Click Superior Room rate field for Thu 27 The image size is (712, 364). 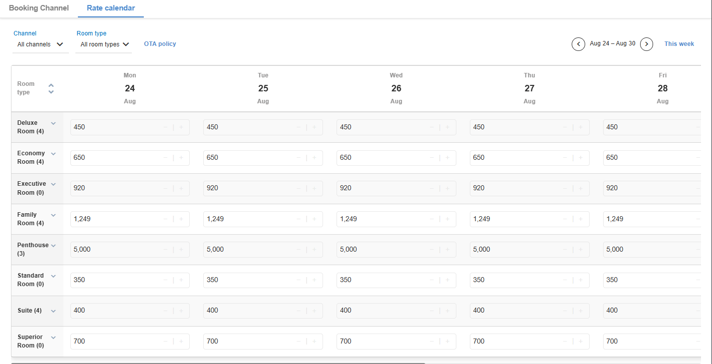pyautogui.click(x=530, y=342)
